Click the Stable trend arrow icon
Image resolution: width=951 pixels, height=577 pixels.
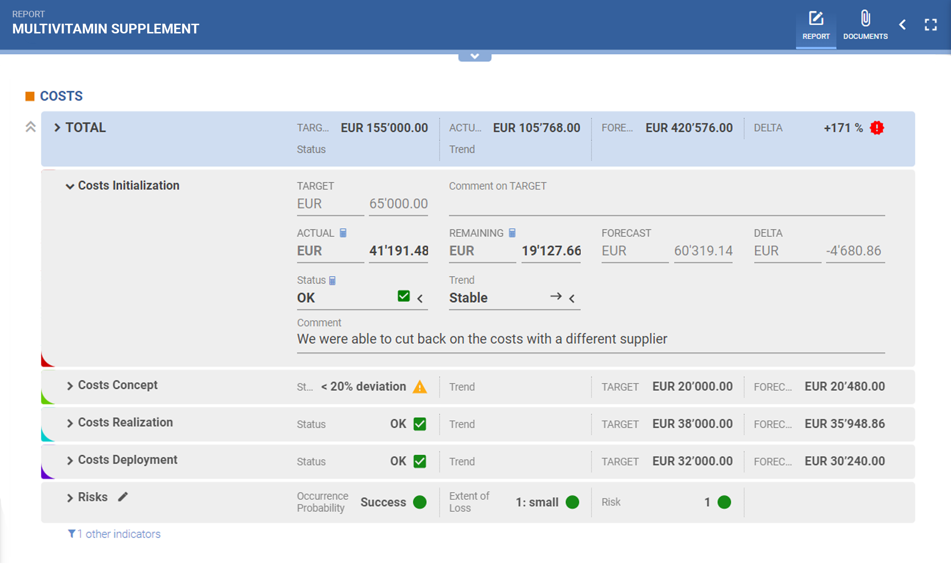tap(555, 296)
